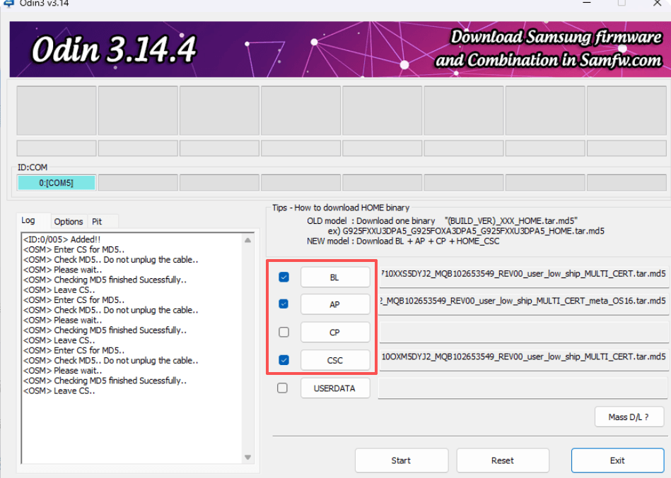Click 'Tips - How to download HOME binary'
This screenshot has height=478, width=671.
[341, 208]
